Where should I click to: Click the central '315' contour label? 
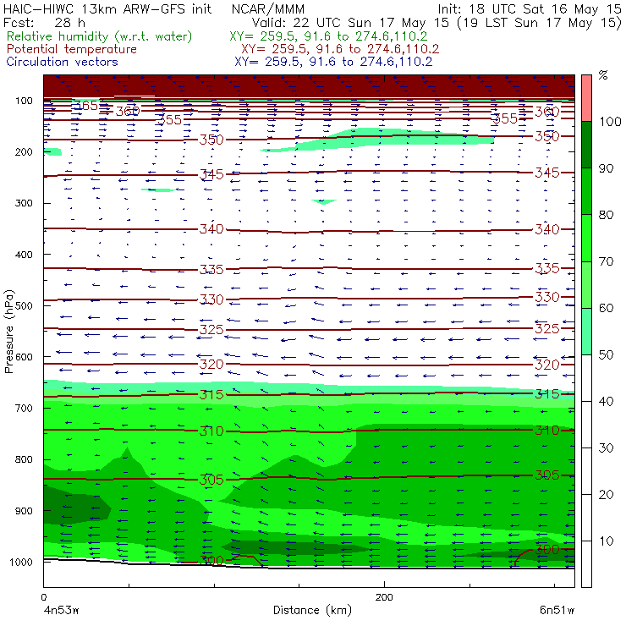tap(211, 395)
